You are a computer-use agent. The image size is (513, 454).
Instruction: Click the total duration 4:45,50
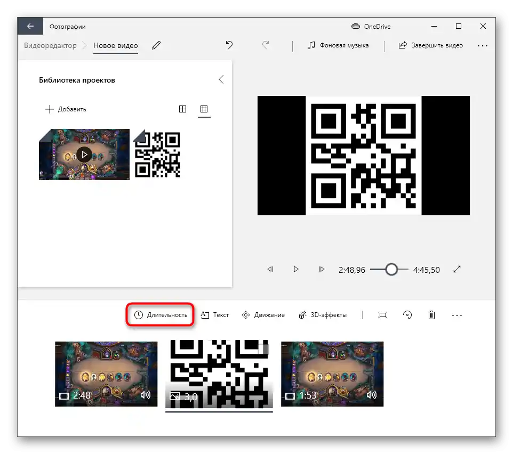click(426, 270)
